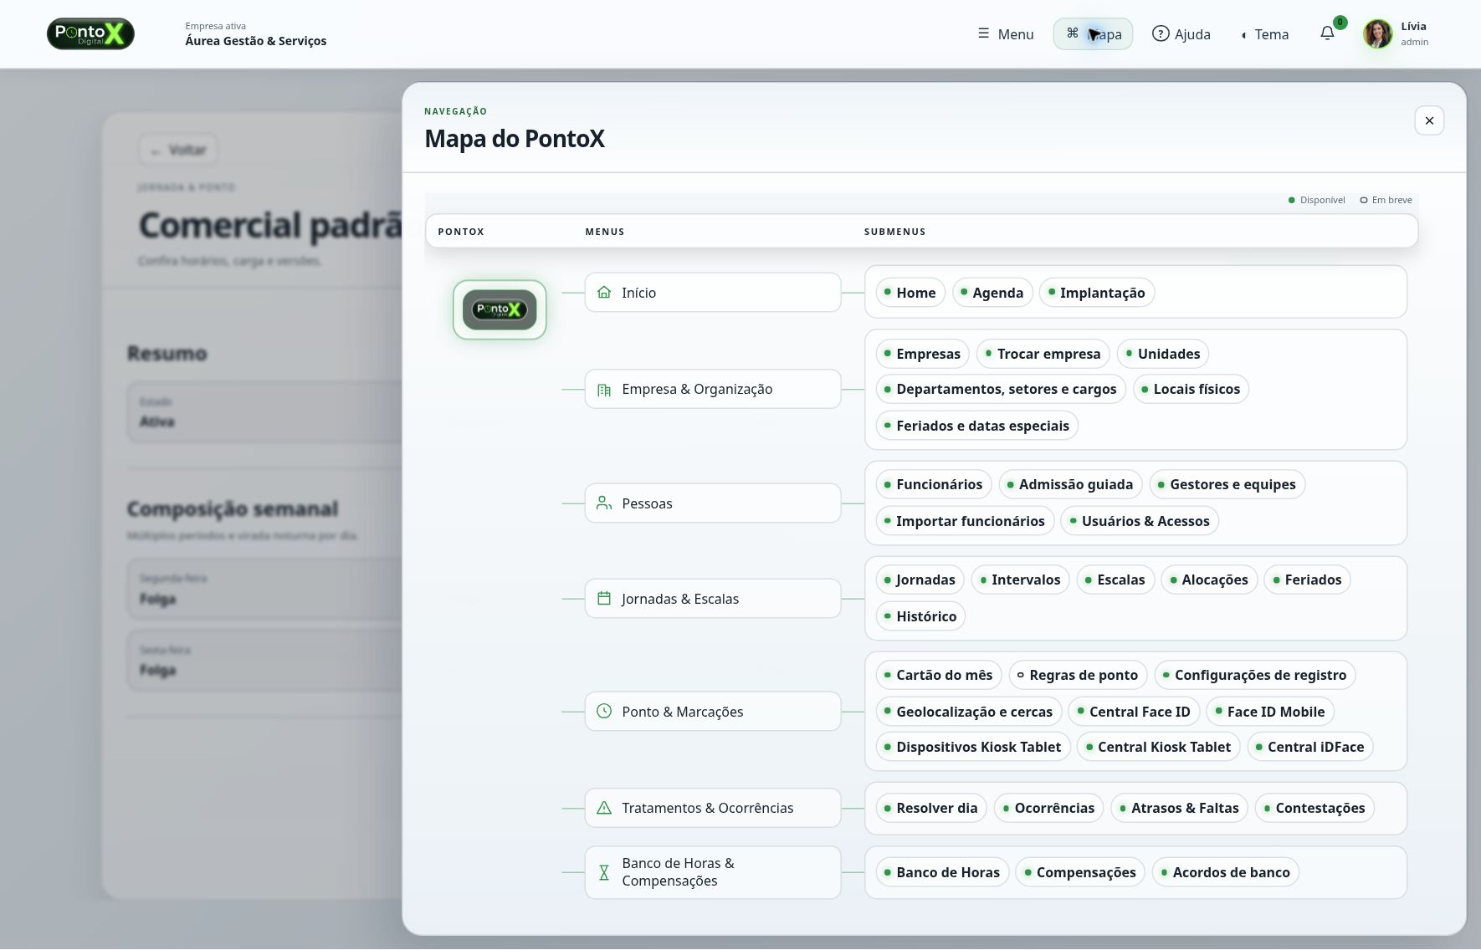
Task: Open Feriados e datas especiais
Action: pos(977,426)
